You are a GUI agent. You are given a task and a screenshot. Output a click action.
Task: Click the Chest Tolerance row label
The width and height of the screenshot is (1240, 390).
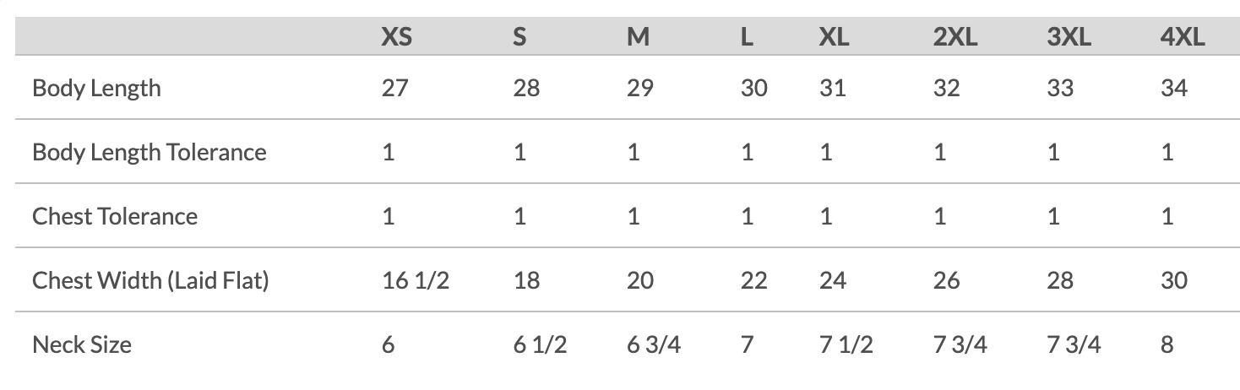coord(115,216)
